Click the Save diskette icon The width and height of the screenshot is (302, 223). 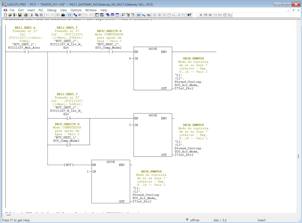(x=20, y=15)
